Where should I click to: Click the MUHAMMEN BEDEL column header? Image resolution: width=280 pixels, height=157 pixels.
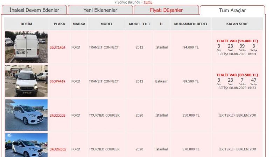tap(191, 24)
